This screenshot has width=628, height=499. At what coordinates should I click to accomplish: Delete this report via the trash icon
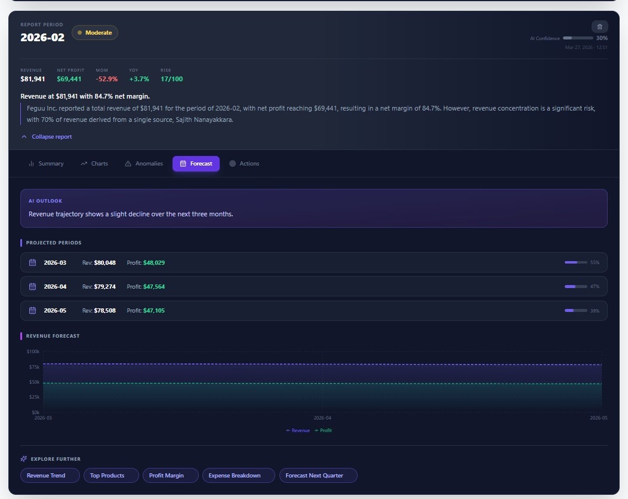pos(599,27)
